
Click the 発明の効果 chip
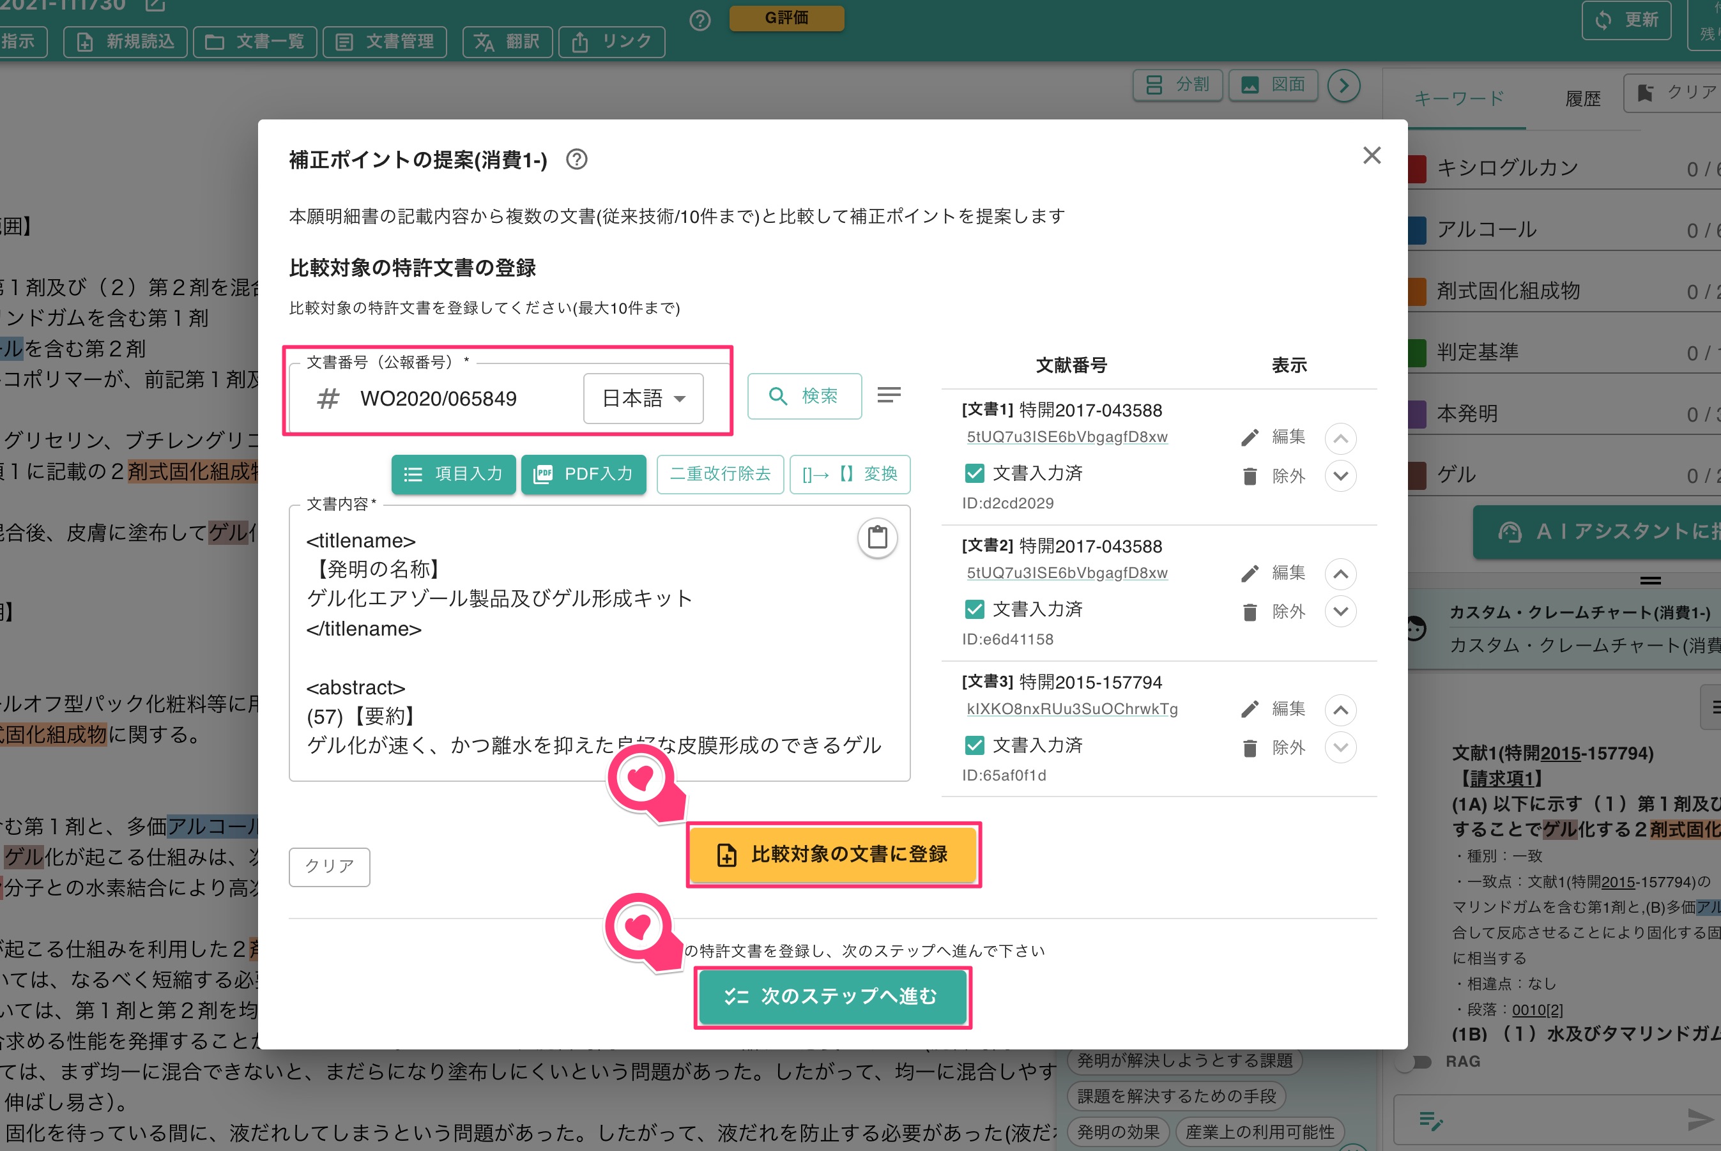coord(1118,1132)
